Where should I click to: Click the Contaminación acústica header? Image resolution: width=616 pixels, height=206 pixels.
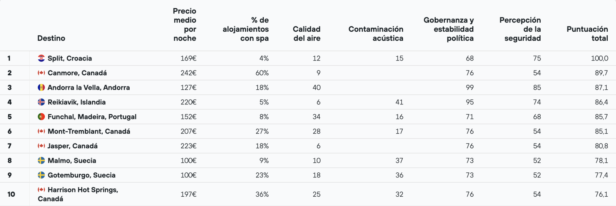[x=376, y=34]
